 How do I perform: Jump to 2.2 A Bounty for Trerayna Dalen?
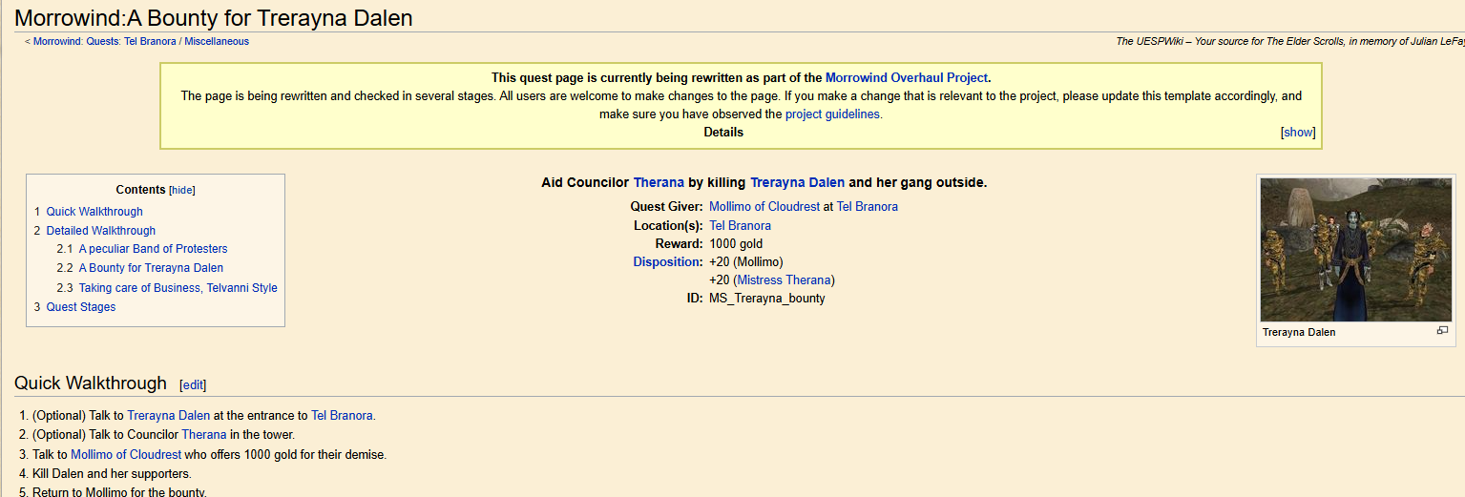[151, 268]
